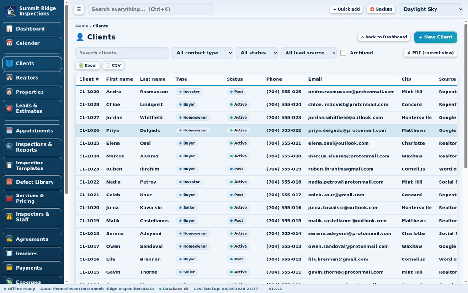
Task: Sort table by First name header
Action: [119, 79]
